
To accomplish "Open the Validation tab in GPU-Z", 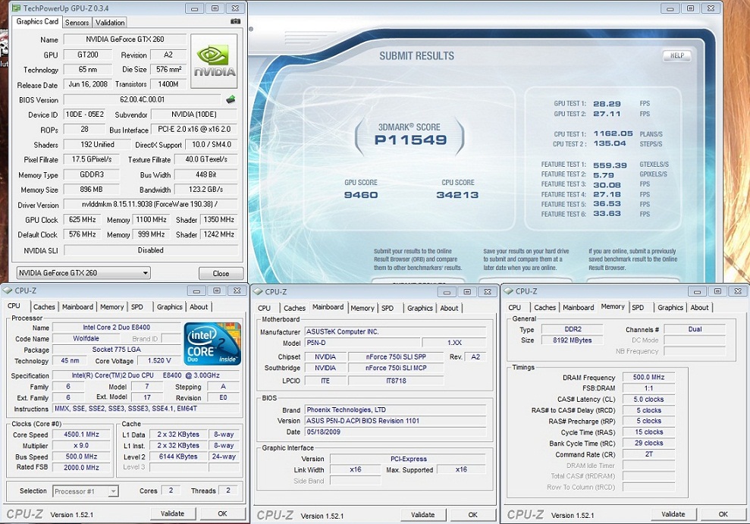I will pyautogui.click(x=110, y=23).
